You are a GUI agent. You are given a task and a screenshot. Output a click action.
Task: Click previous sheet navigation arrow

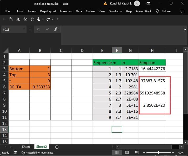click(x=6, y=147)
